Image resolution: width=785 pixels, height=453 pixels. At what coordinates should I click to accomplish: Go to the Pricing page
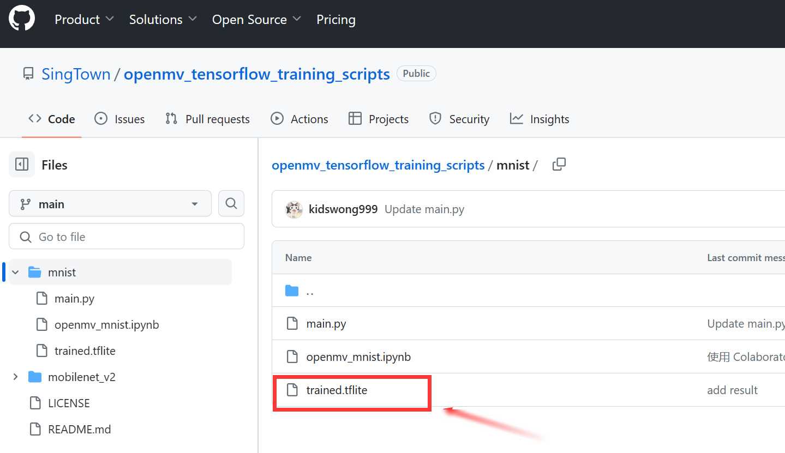pos(336,20)
